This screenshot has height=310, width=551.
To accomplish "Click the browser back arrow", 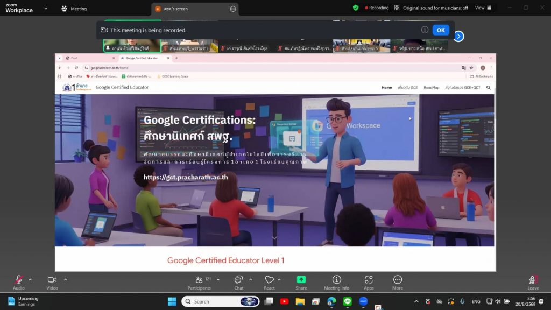I will tap(60, 68).
